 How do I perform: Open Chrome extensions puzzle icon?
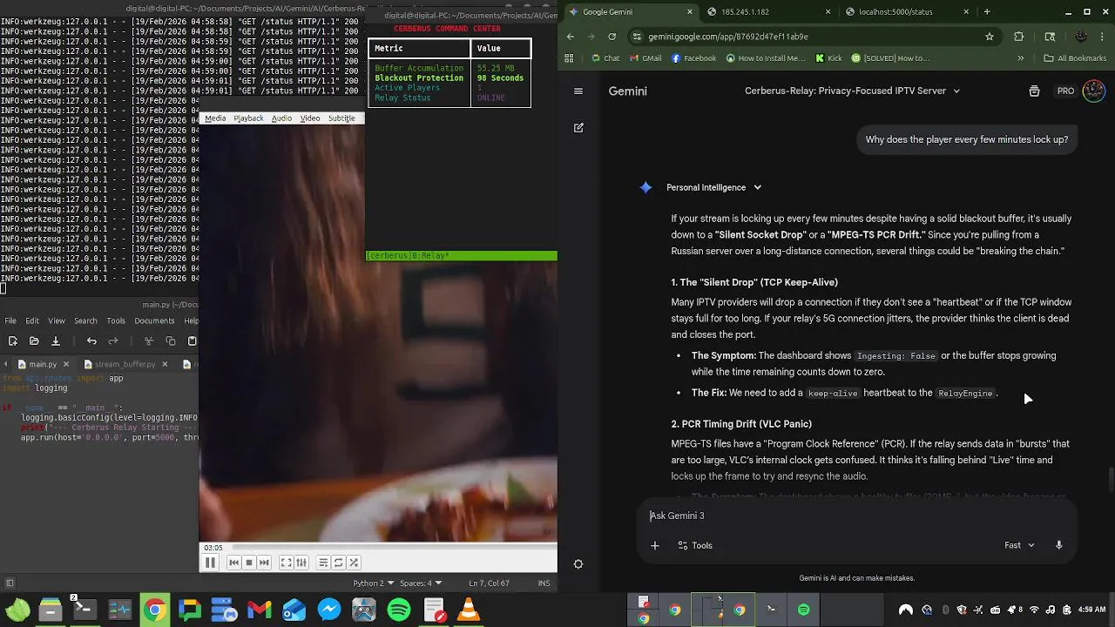pyautogui.click(x=1019, y=37)
